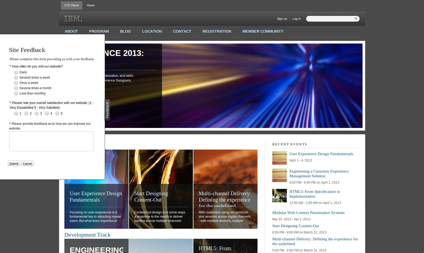Focus the feedback improvement text area

point(51,141)
